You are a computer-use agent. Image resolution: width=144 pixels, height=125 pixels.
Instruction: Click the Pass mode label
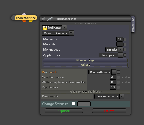50,96
